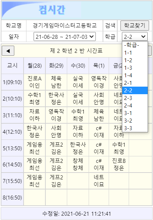This screenshot has width=153, height=220.
Task: Click Thursday period 3 체육 남한 cell
Action: [99, 115]
